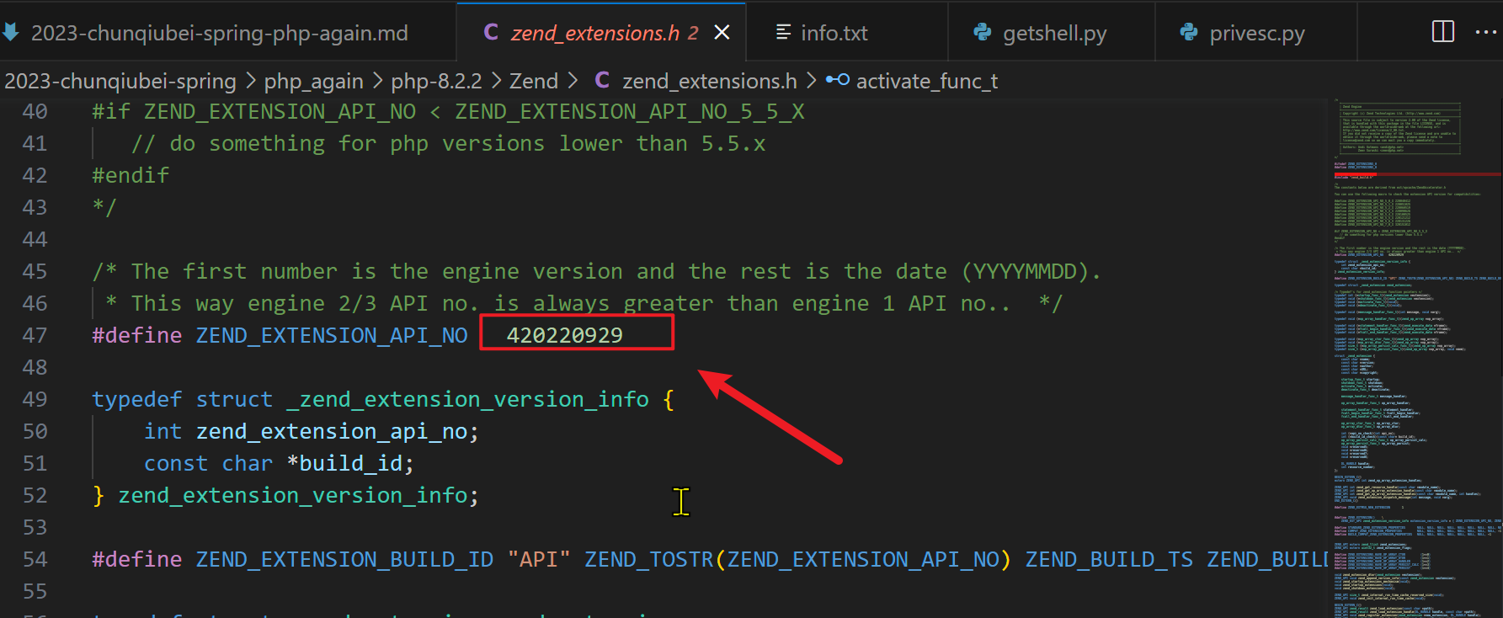Click the (YYYYMMDD) comment text on line 45

click(x=1025, y=271)
